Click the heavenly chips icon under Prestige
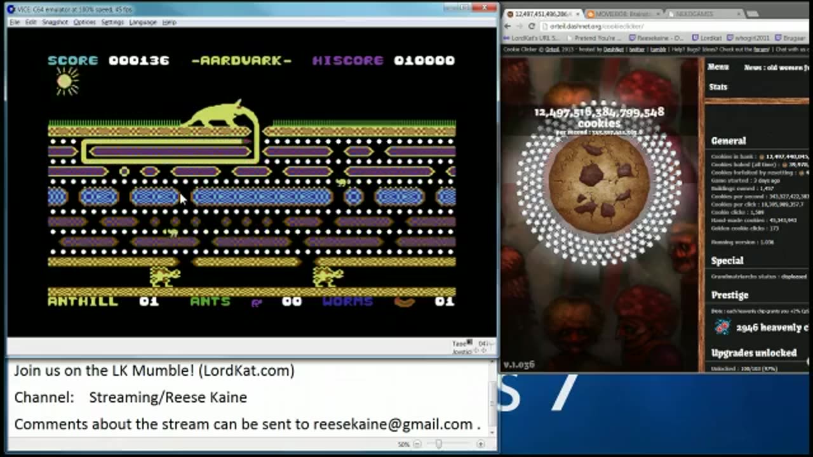This screenshot has width=813, height=457. pos(722,327)
